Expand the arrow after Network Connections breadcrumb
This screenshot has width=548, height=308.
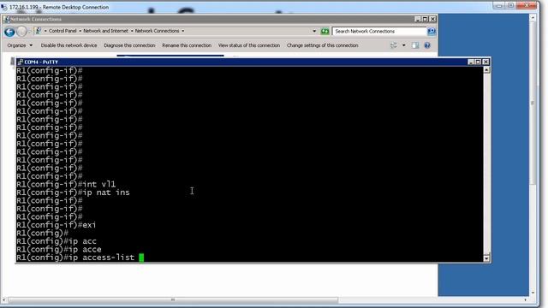point(182,31)
